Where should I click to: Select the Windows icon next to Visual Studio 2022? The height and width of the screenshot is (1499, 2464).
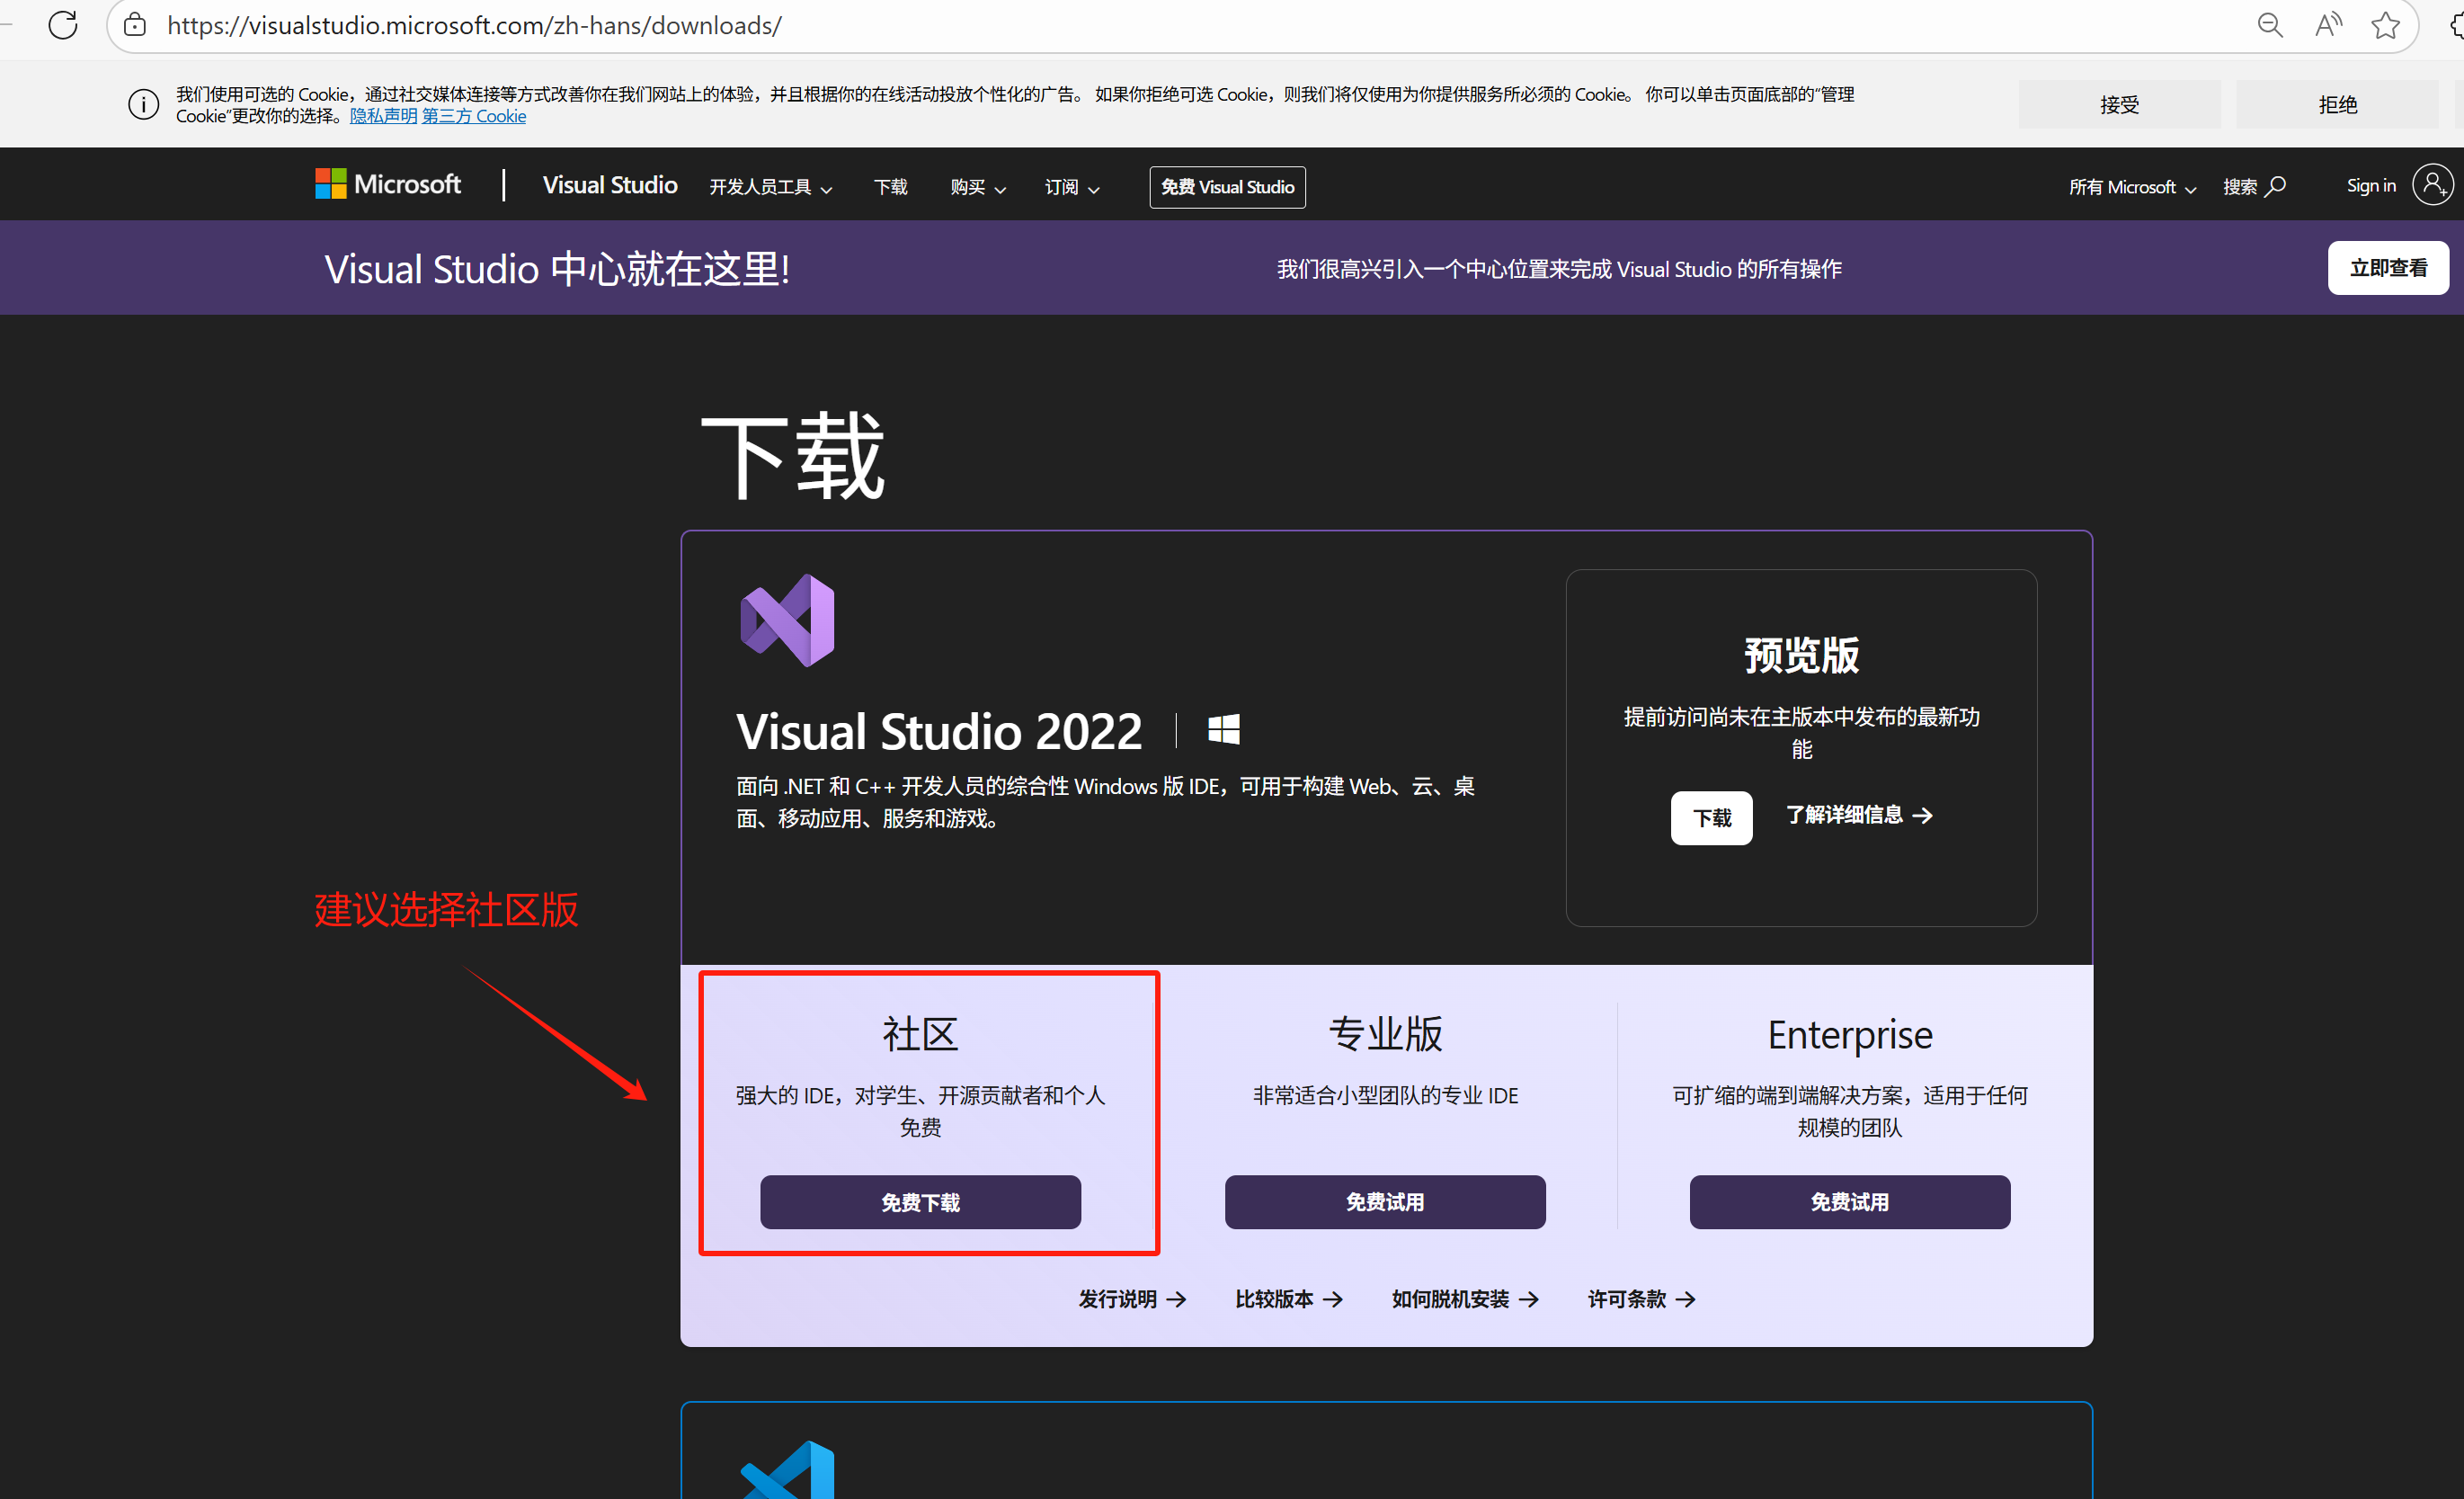point(1224,729)
